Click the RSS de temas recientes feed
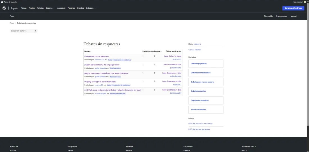 click(199, 129)
